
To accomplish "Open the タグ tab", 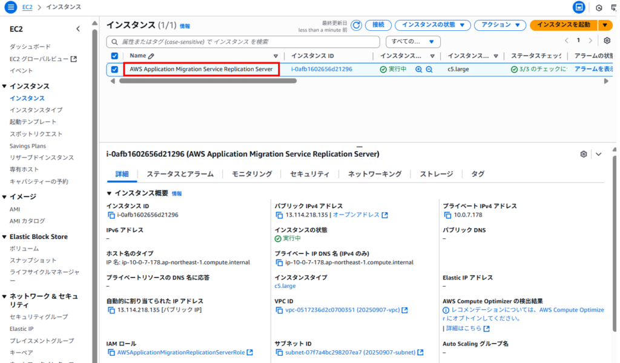I will (x=478, y=174).
